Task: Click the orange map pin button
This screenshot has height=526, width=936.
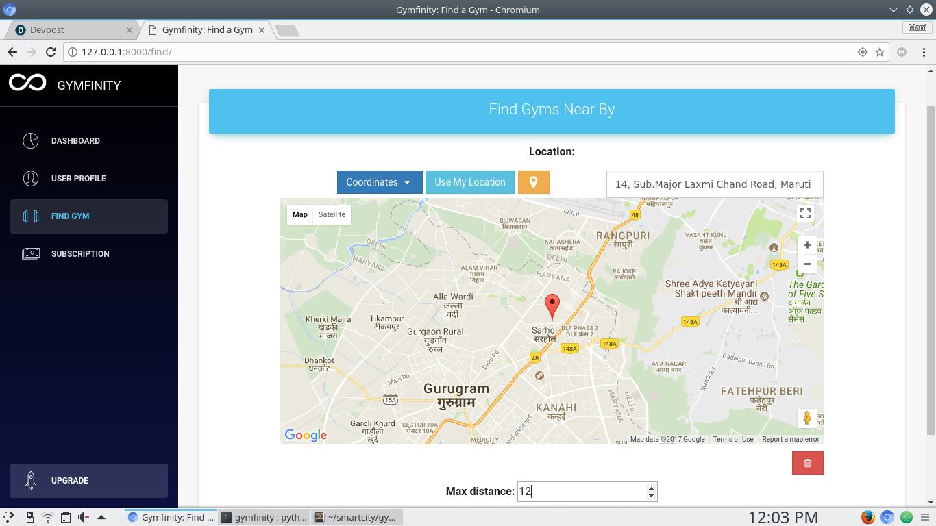Action: (534, 182)
